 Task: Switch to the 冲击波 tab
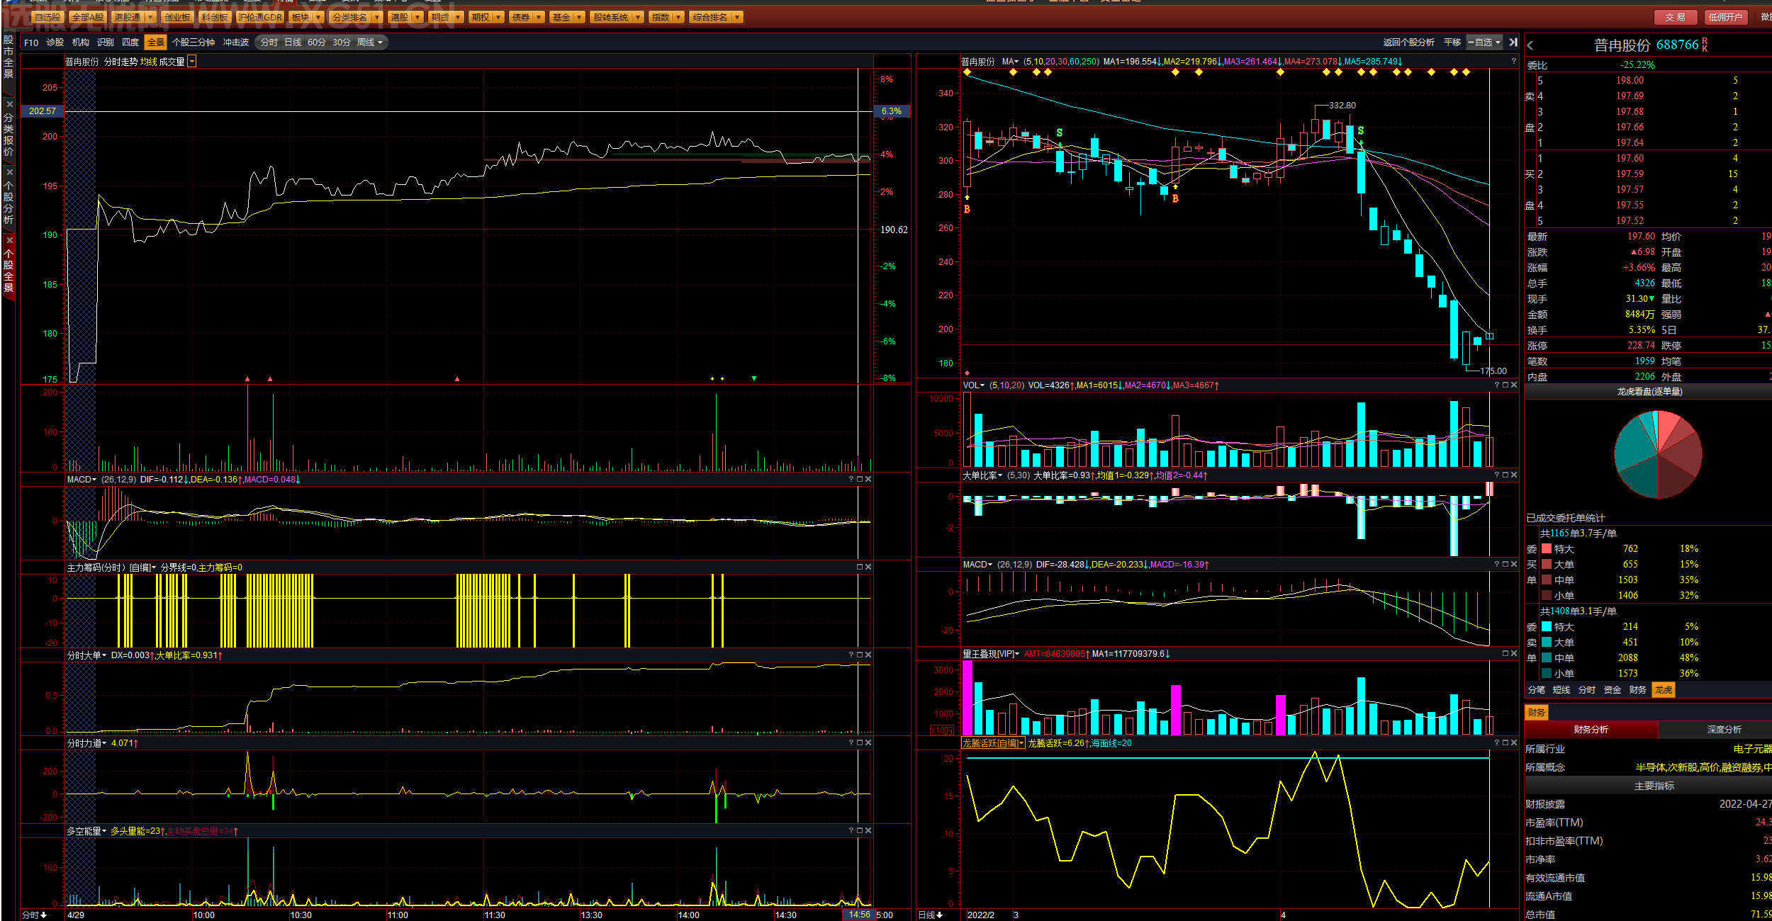tap(236, 43)
